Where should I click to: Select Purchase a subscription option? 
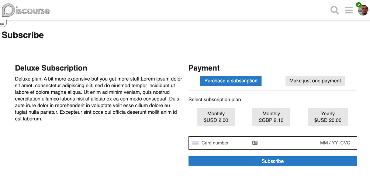231,81
